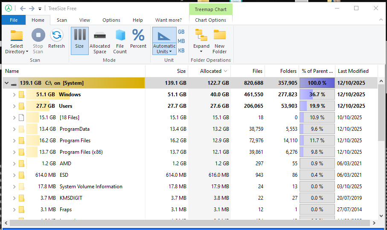Select the ESD row name

64,175
